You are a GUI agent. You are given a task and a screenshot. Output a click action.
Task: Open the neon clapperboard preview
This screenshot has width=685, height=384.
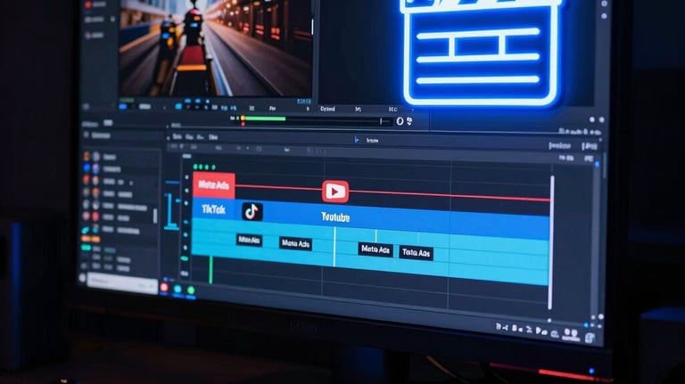[x=482, y=53]
